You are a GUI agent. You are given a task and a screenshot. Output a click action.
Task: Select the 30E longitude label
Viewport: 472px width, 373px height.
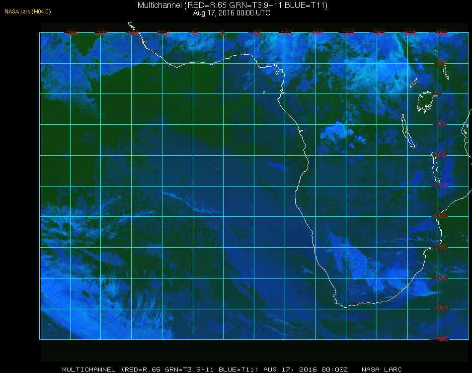[410, 33]
